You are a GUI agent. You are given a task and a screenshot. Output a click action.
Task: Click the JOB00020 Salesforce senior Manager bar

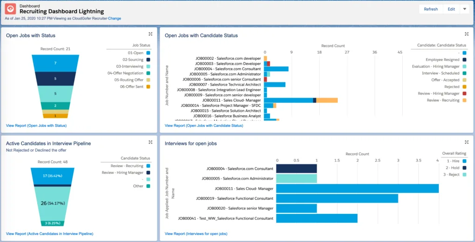(x=296, y=208)
